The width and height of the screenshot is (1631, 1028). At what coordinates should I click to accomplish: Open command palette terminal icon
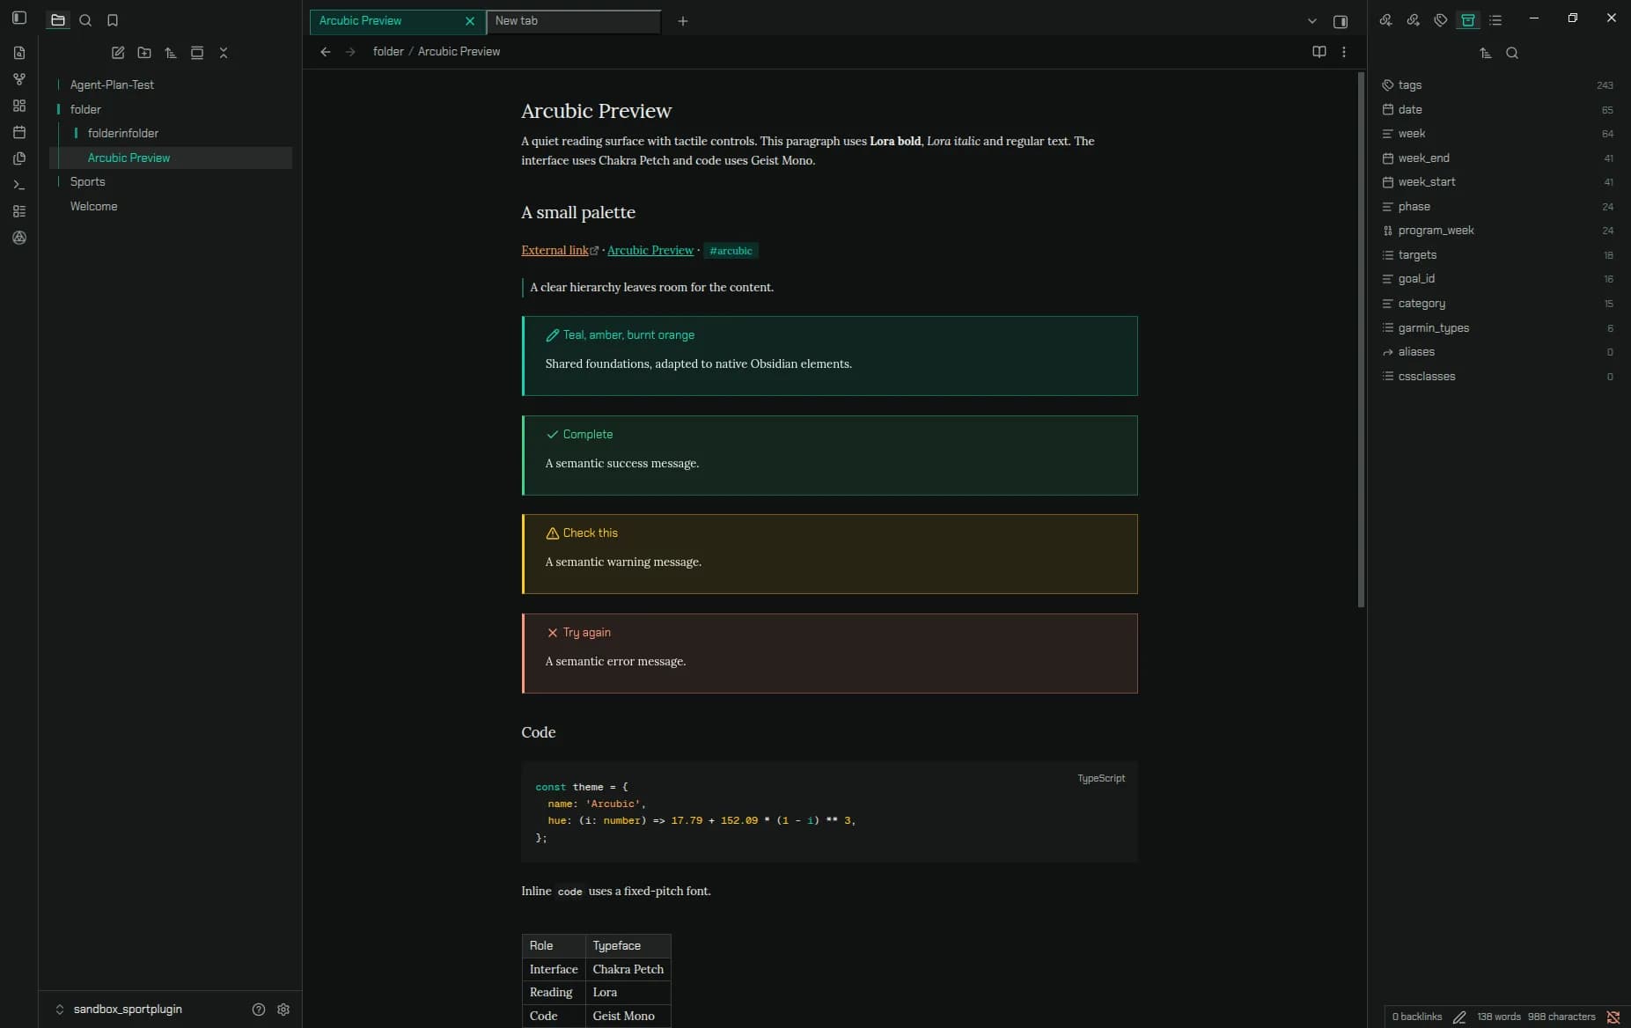[x=19, y=185]
